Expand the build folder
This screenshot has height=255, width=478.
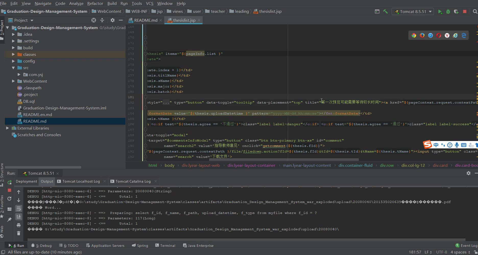coord(13,48)
